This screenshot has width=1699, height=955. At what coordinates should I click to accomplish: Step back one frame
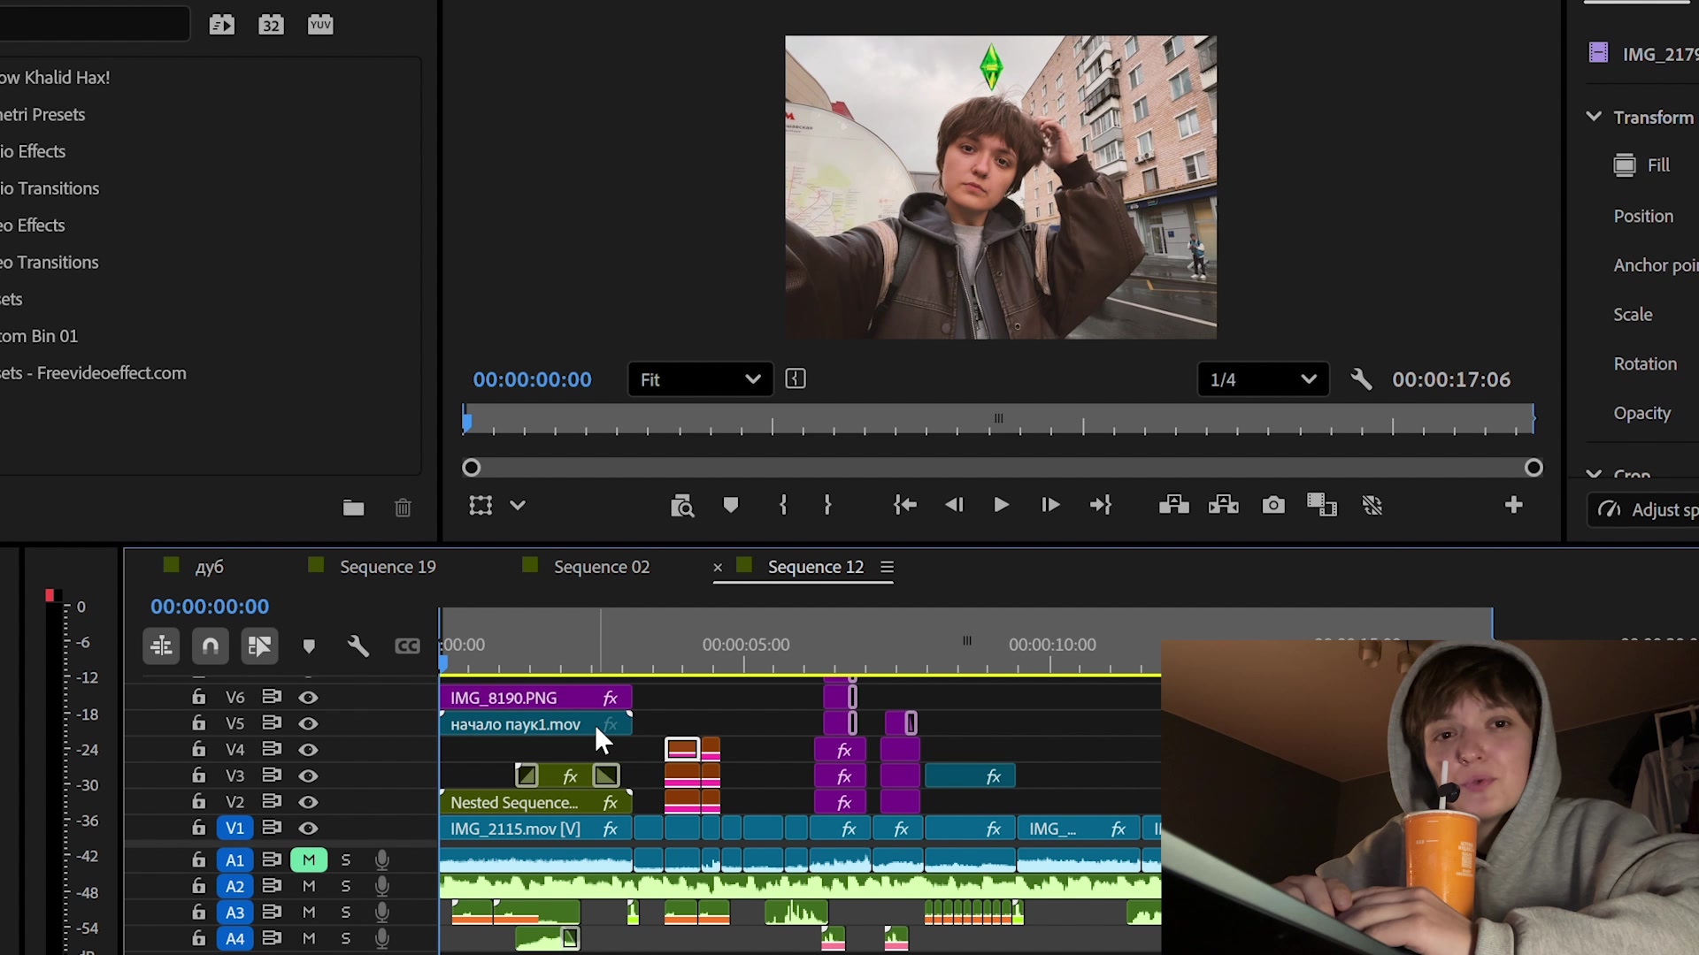[954, 505]
